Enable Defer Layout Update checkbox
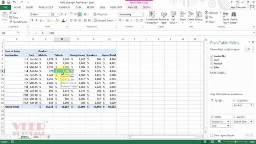Image resolution: width=256 pixels, height=144 pixels. tap(212, 135)
